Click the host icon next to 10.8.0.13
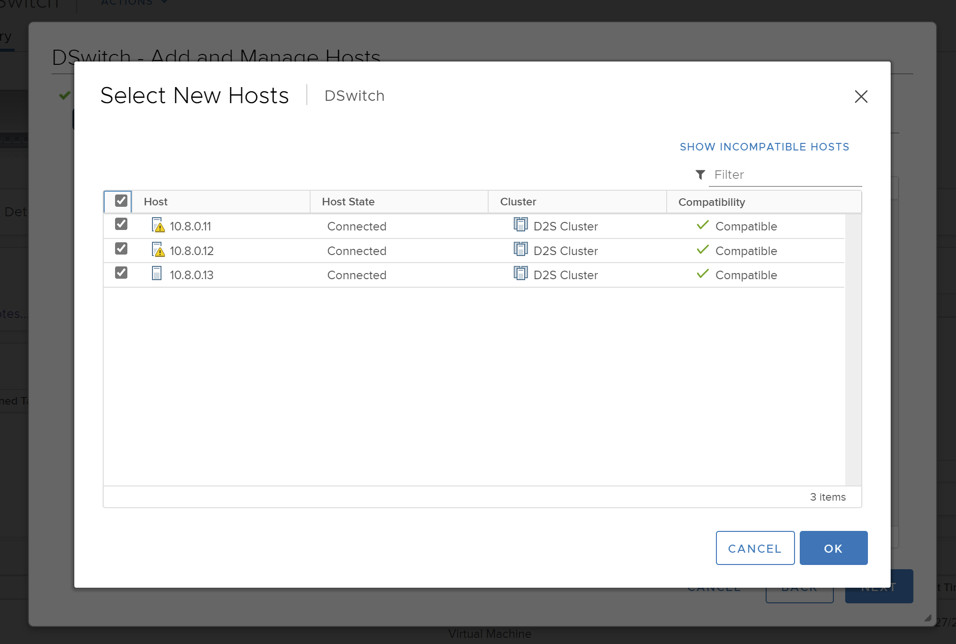Screen dimensions: 956x644 (157, 273)
